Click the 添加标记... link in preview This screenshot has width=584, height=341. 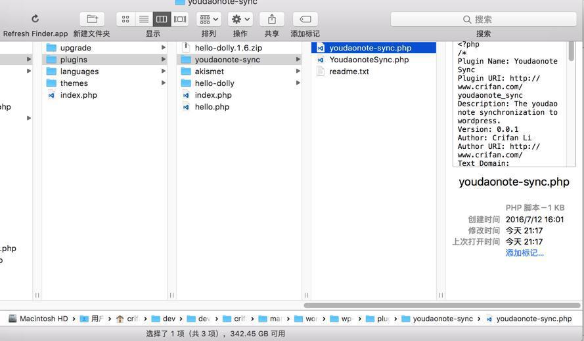click(x=524, y=253)
